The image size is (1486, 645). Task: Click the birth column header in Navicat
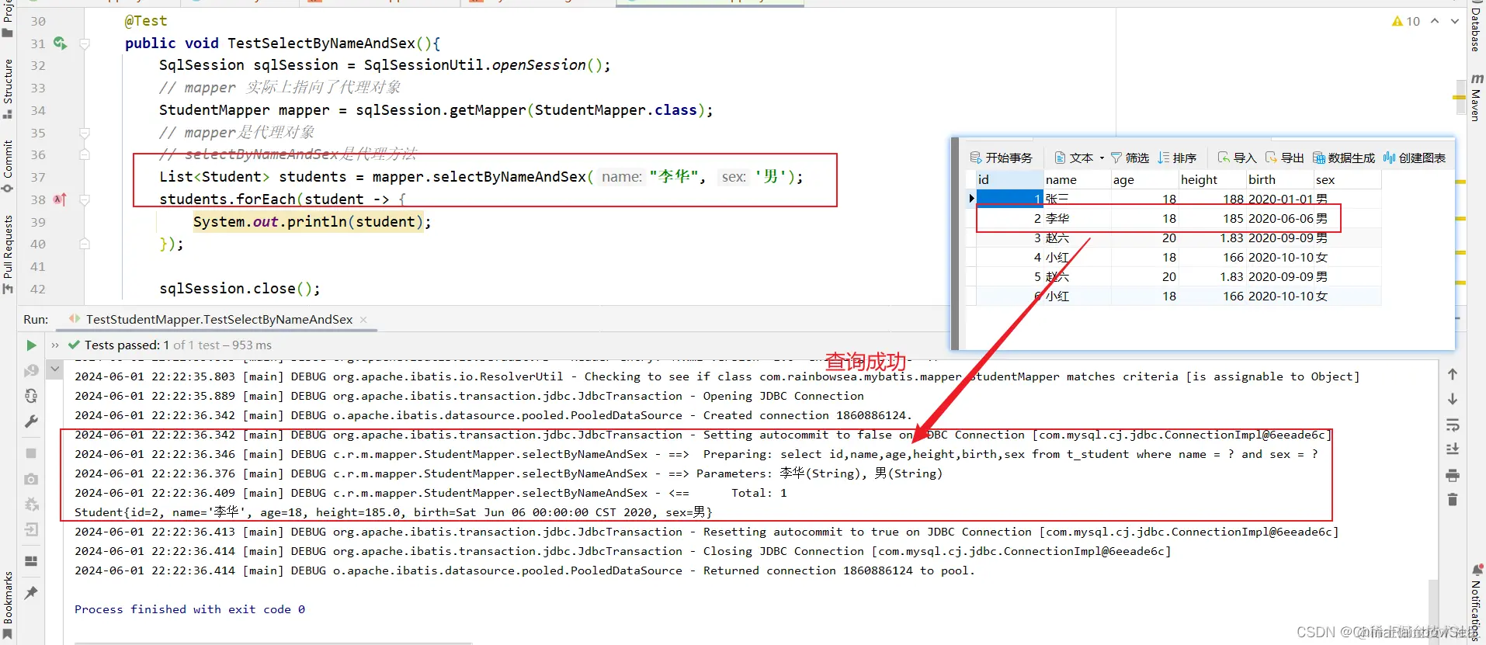[1279, 179]
